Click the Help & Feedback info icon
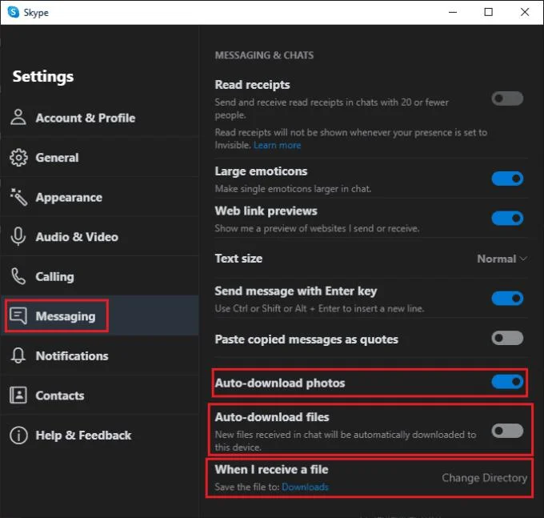This screenshot has width=544, height=518. 18,435
